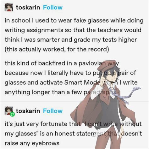Follow toskarin from the top post header
Image resolution: width=149 pixels, height=149 pixels.
click(53, 8)
